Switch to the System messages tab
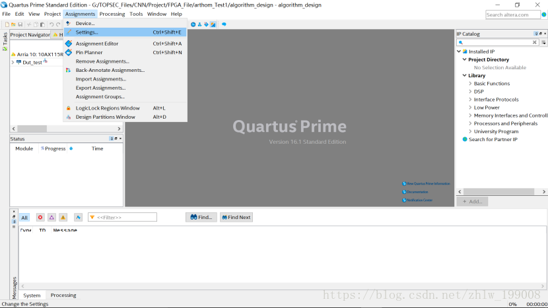 click(32, 295)
